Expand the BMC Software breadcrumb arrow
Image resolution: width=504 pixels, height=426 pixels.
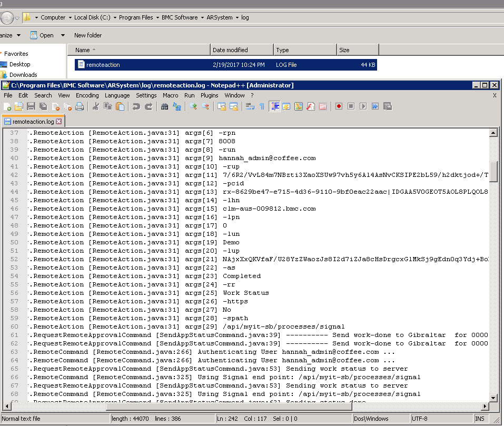pyautogui.click(x=202, y=18)
